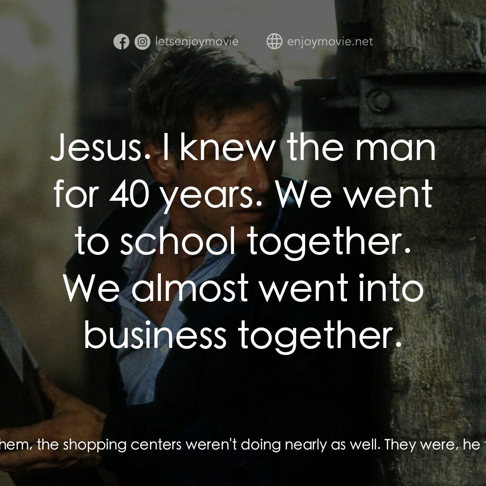Click the text "to school together."

(243, 242)
